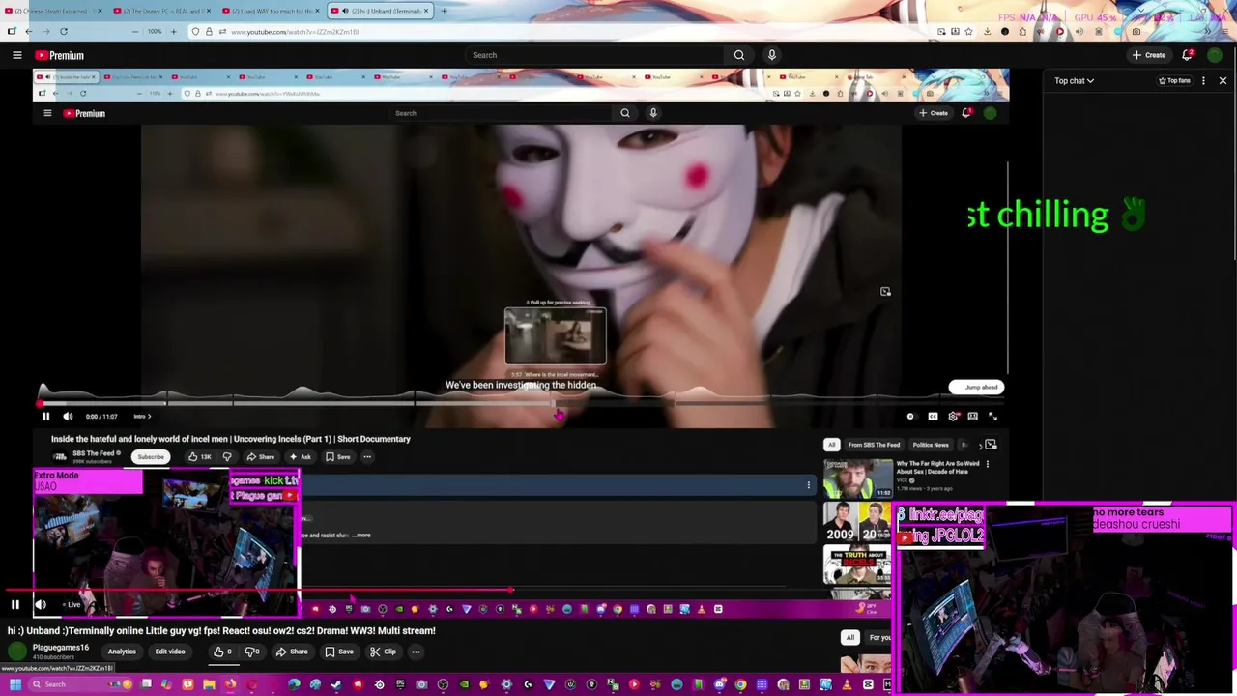Open File Explorer from the Windows taskbar

click(x=209, y=684)
